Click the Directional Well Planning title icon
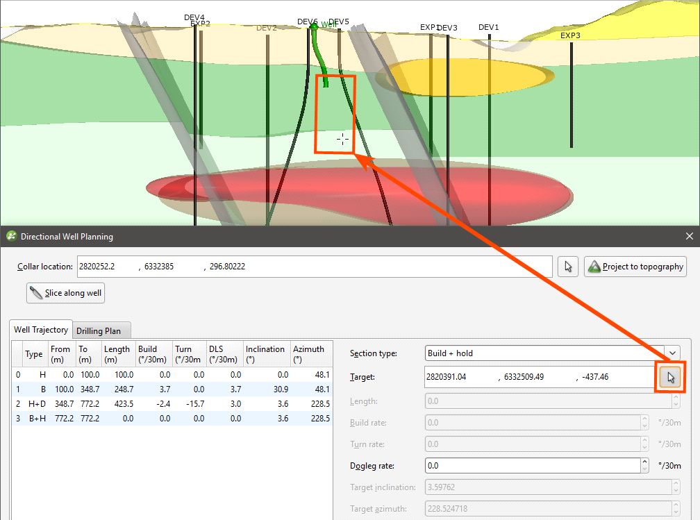Image resolution: width=700 pixels, height=520 pixels. [x=11, y=236]
